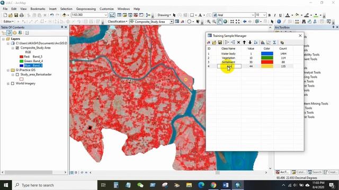Expand the World Imagery layer node

point(8,83)
